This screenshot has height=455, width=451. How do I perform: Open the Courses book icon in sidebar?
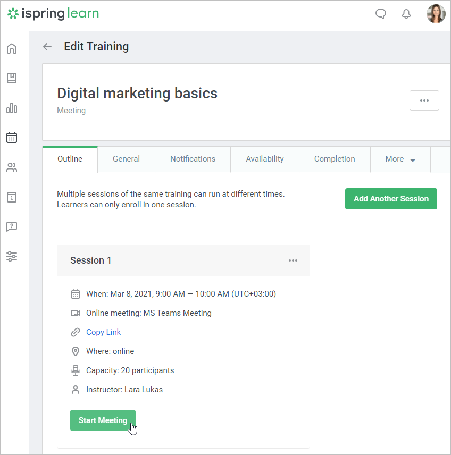point(12,78)
